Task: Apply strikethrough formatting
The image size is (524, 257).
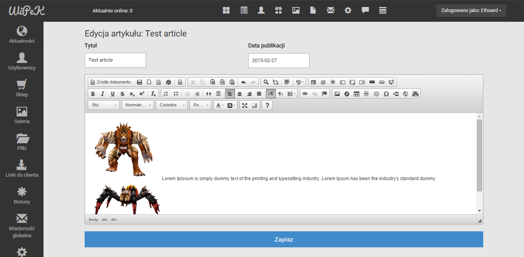Action: [122, 94]
